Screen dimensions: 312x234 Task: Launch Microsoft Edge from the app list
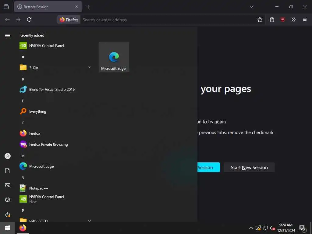[56, 166]
